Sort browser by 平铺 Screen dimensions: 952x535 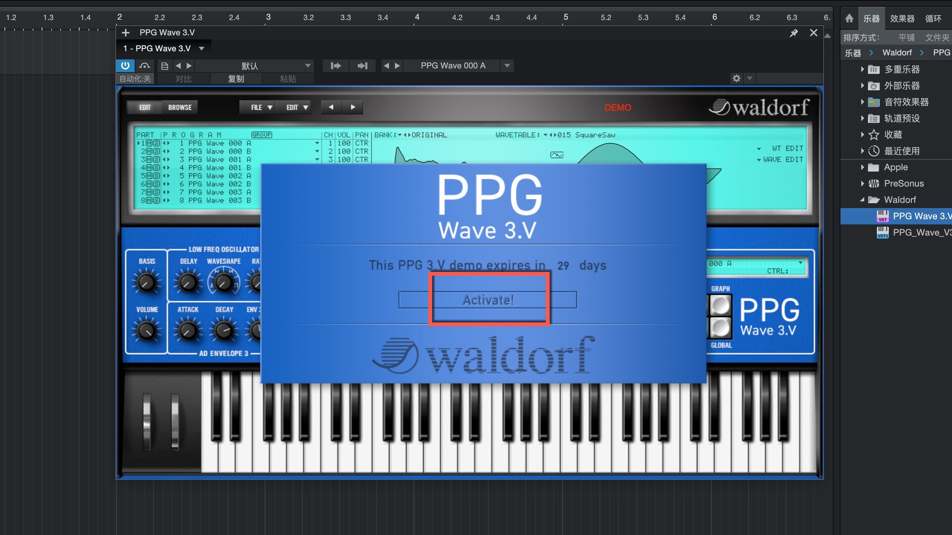pos(906,38)
